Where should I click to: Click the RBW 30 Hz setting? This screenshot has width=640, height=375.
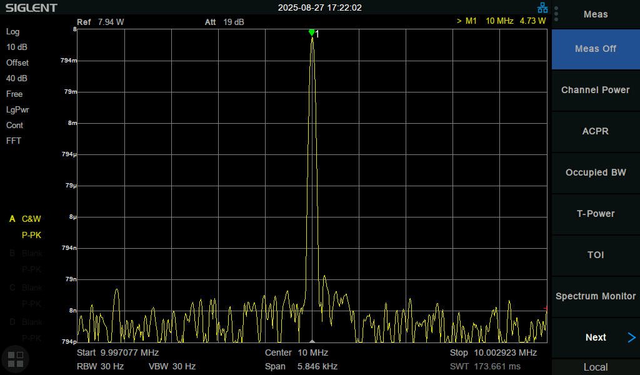tap(100, 366)
